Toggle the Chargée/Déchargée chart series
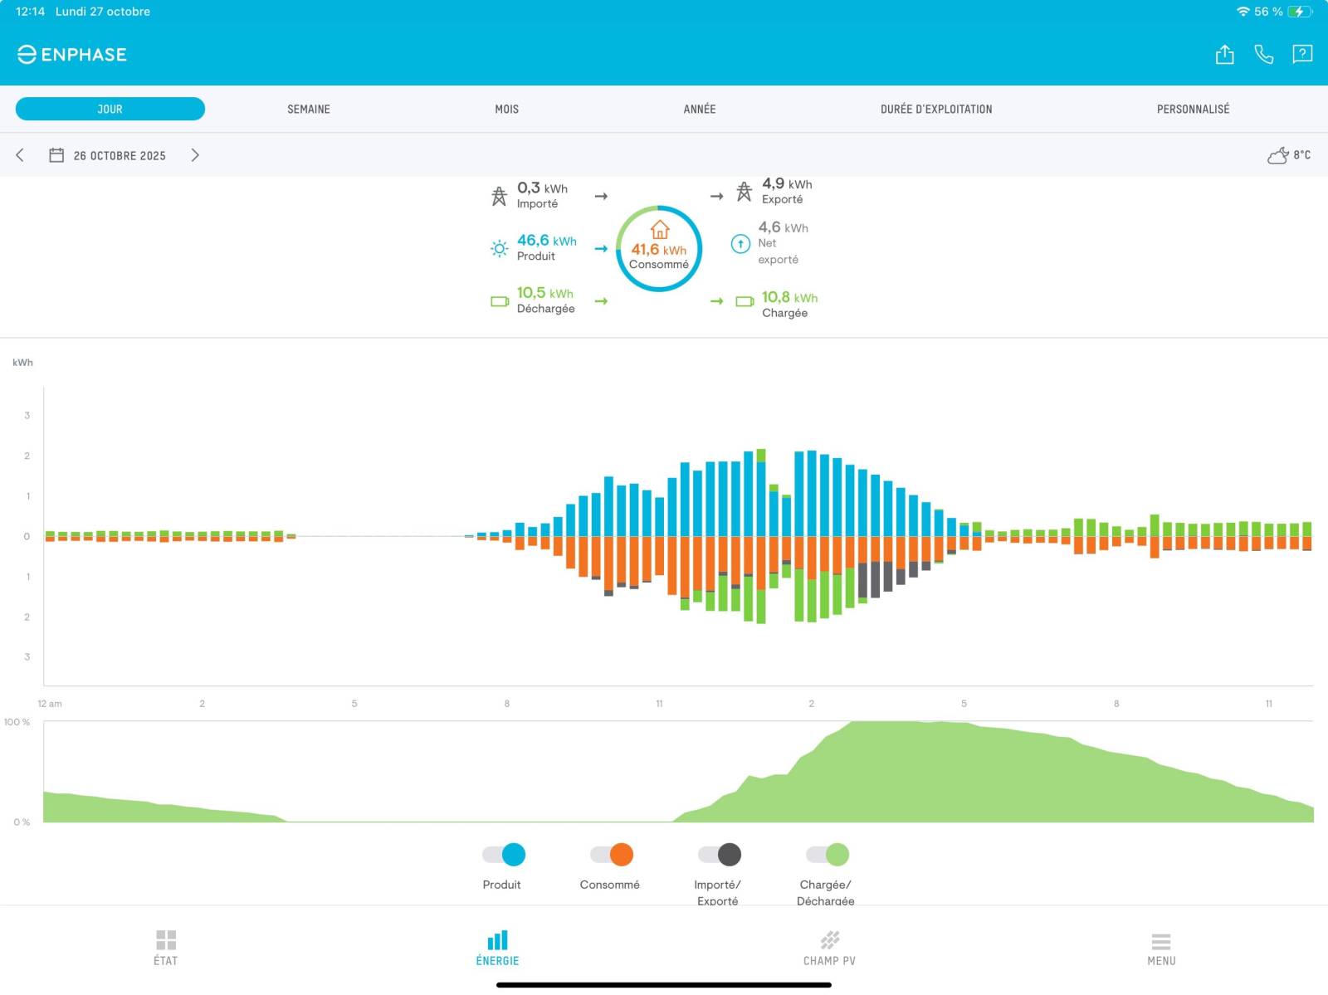The image size is (1328, 995). [x=828, y=854]
